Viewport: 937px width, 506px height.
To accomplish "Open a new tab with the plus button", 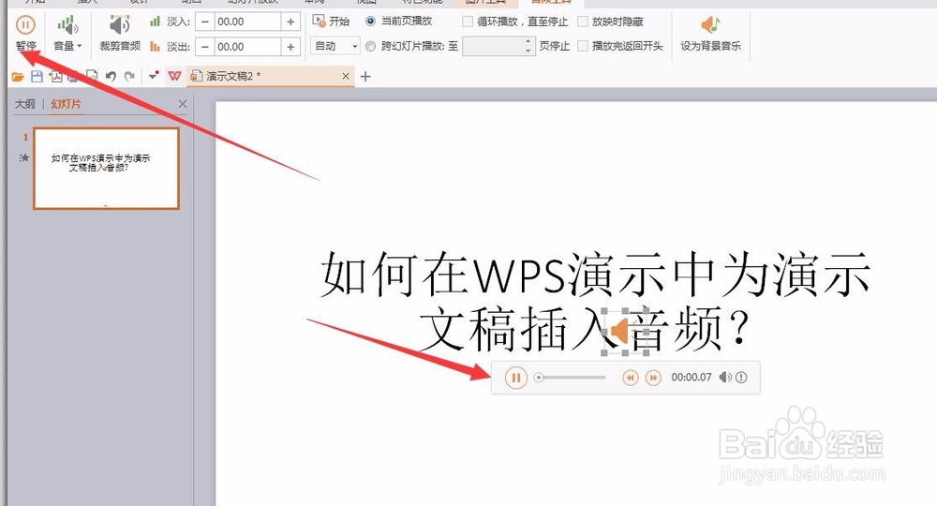I will (365, 77).
